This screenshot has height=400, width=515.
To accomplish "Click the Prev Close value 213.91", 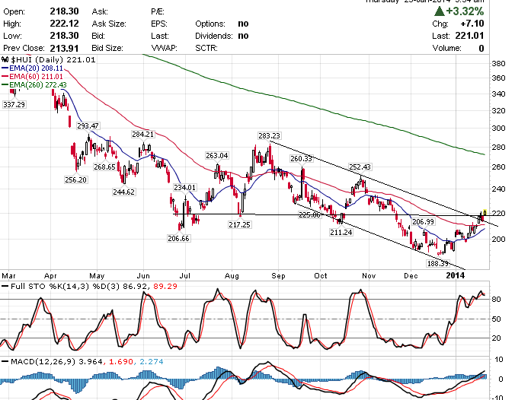I will [x=64, y=48].
